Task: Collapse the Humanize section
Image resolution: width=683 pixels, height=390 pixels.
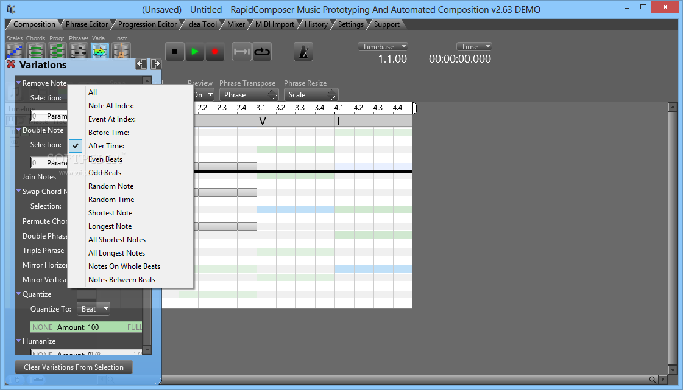Action: point(19,341)
